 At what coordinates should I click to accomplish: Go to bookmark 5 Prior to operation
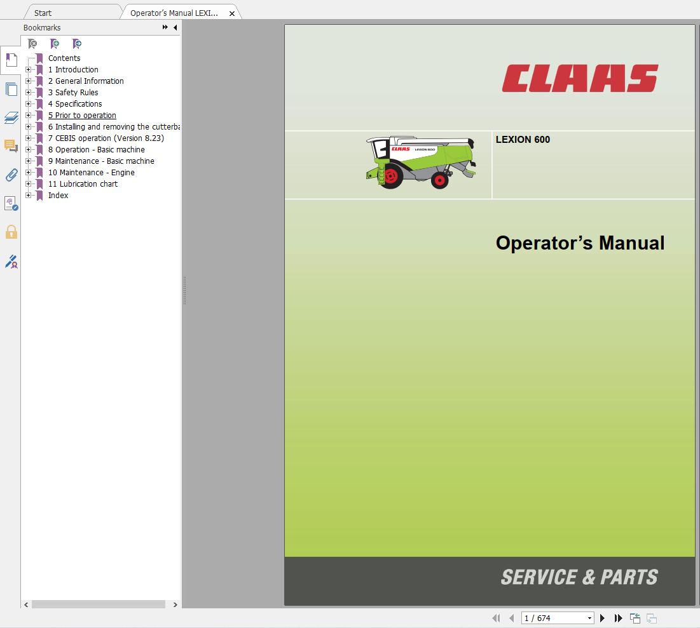(82, 115)
